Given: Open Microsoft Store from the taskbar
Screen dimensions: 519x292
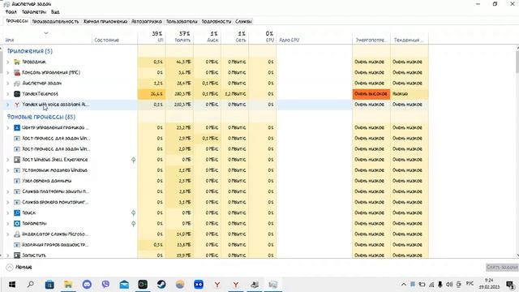Looking at the screenshot, I should pos(49,285).
